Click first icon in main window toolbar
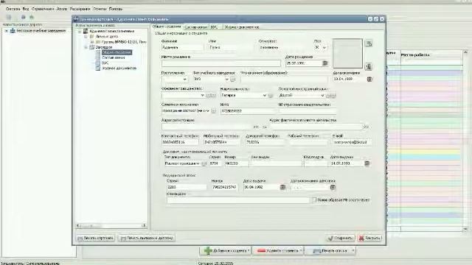This screenshot has width=472, height=265. 9,17
